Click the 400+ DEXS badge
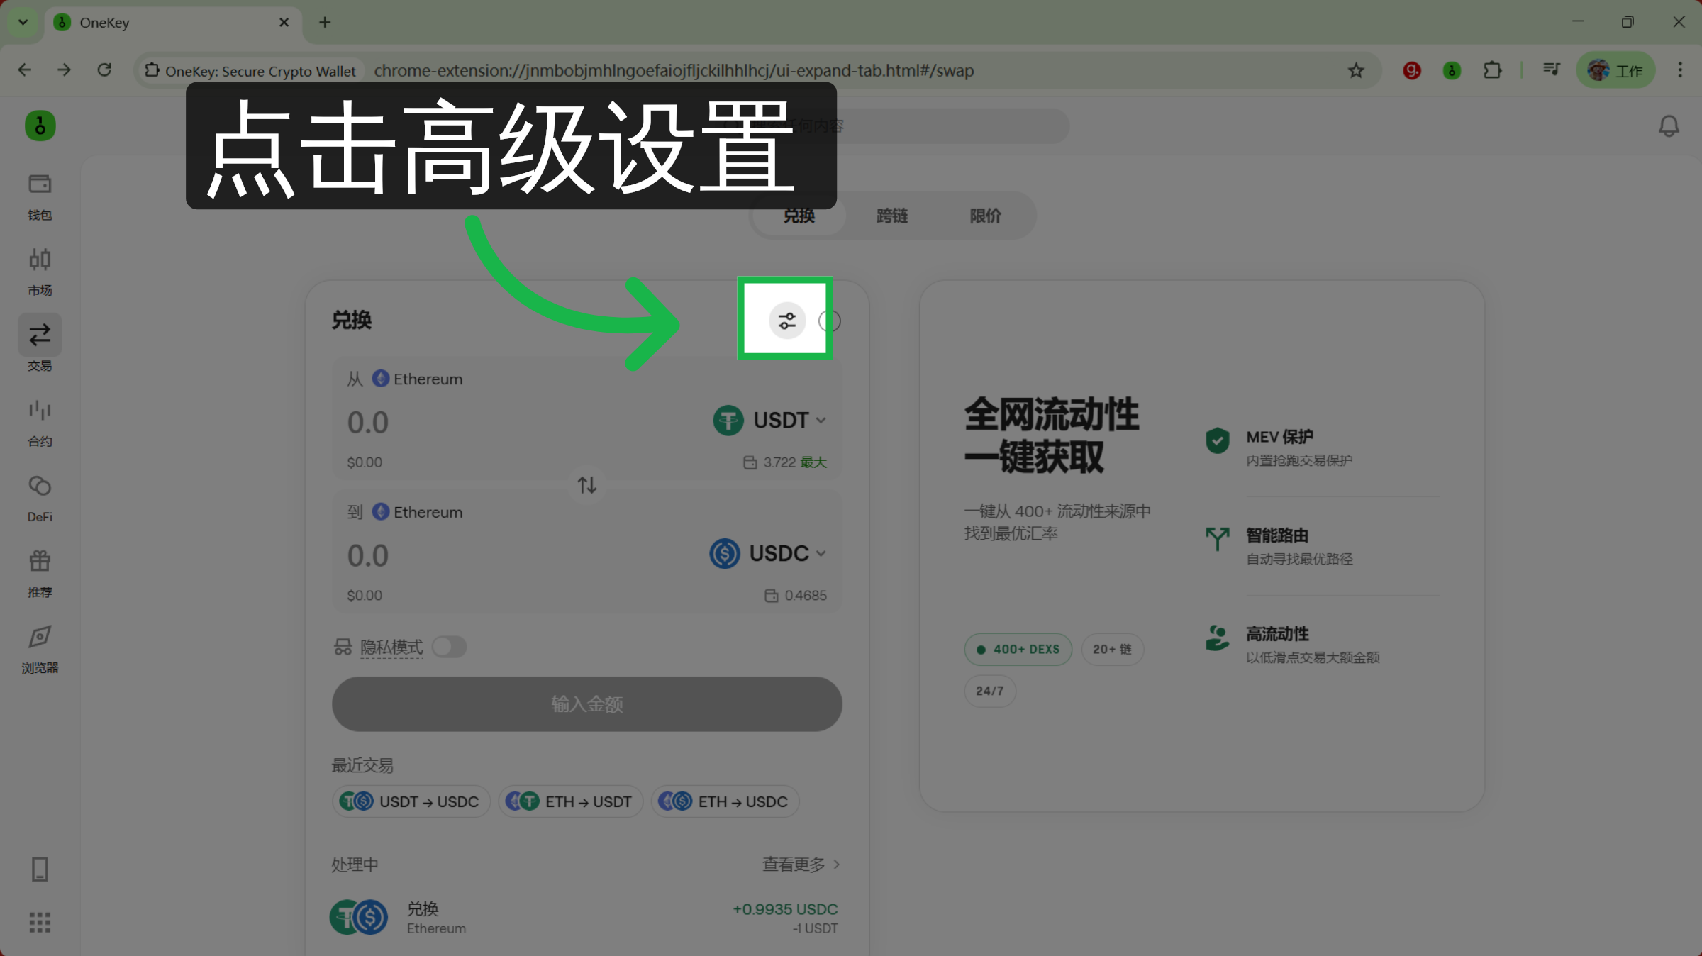 pos(1018,649)
